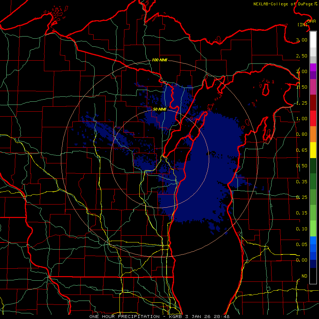Select the bright red swatch beside 1.00
Viewport: 319px width, 319px height.
pyautogui.click(x=313, y=118)
